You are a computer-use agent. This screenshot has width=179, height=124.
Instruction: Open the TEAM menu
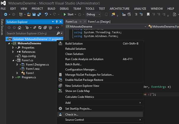click(x=77, y=9)
